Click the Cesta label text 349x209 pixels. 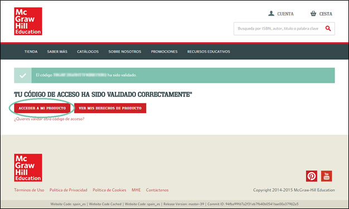tap(326, 14)
